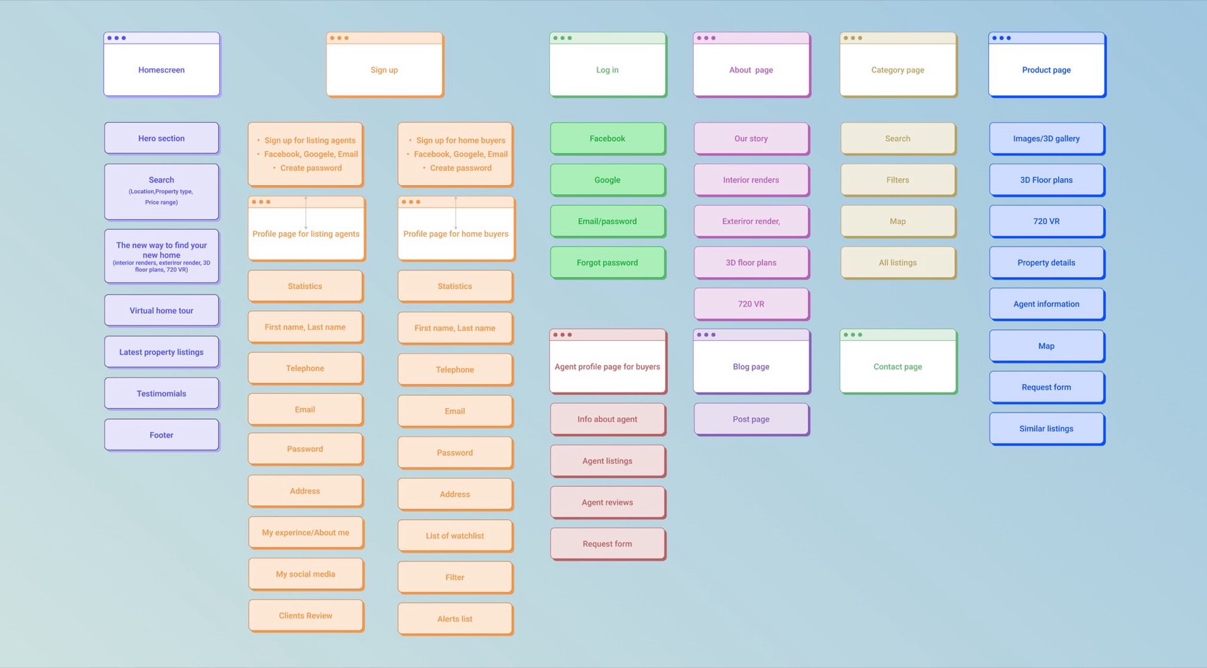This screenshot has width=1207, height=668.
Task: Select the Virtual home tour box
Action: [x=162, y=311]
